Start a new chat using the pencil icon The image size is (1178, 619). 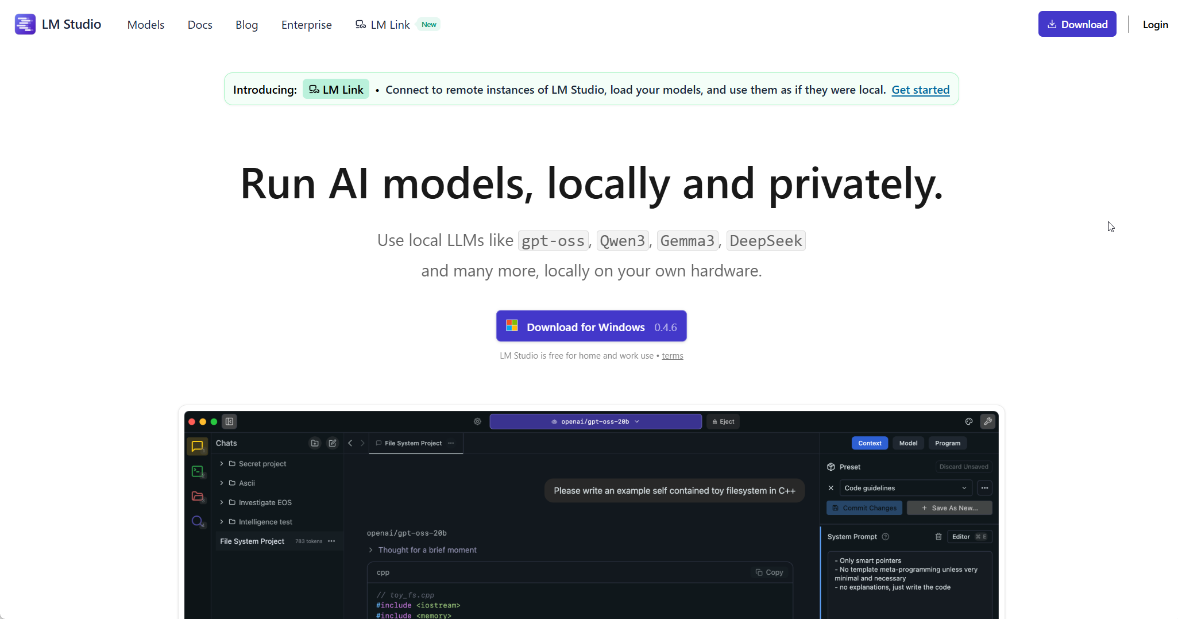[x=333, y=443]
